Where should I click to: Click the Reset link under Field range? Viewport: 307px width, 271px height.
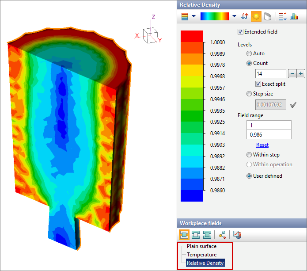click(x=262, y=145)
